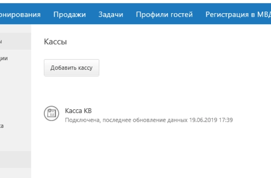
Task: Click the cash register icon beside Касса КВ
Action: click(x=51, y=113)
